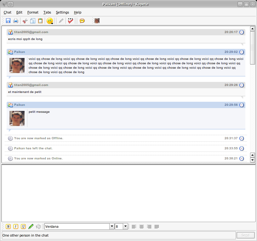
Task: Toggle Underline formatting button
Action: [23, 227]
